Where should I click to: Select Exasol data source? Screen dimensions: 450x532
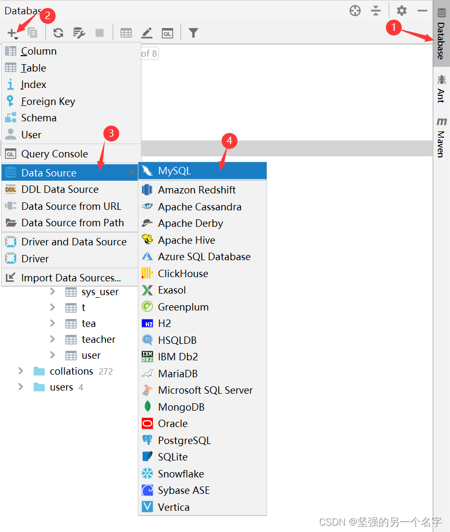(202, 290)
